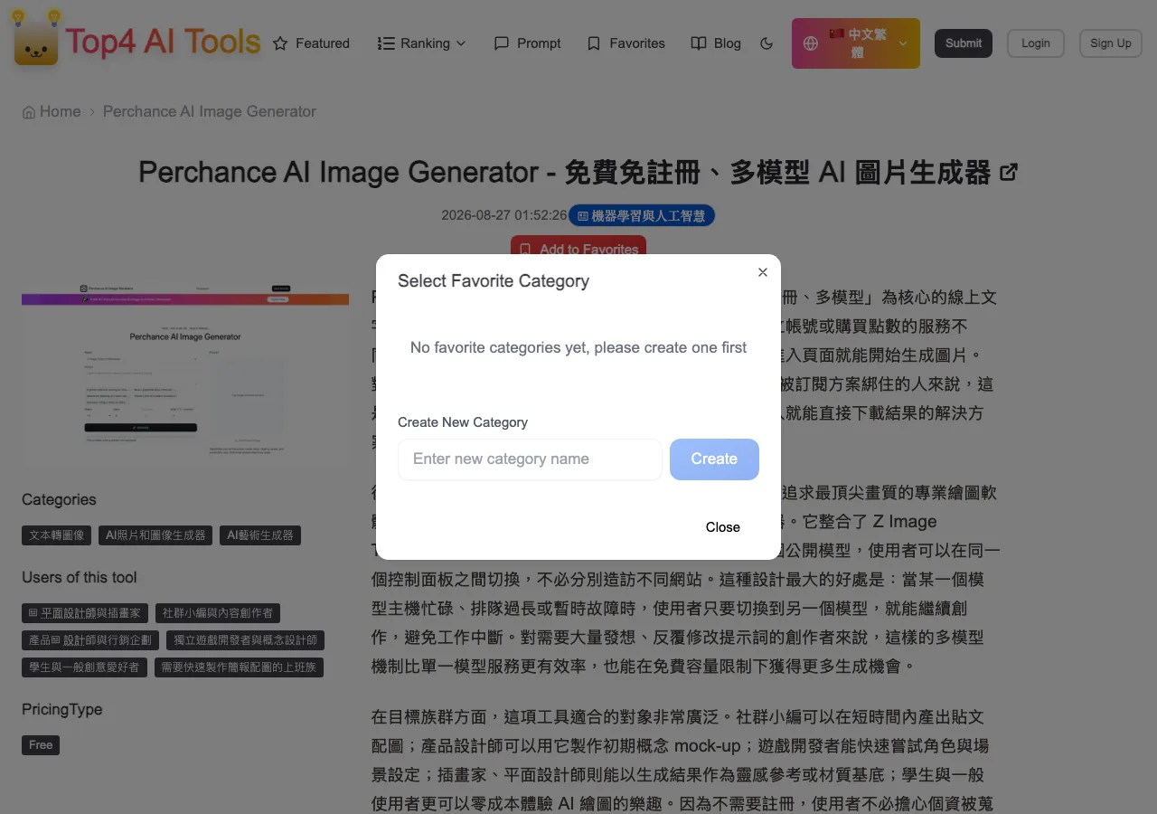Click the Perchance AI Image Generator breadcrumb text

click(210, 111)
